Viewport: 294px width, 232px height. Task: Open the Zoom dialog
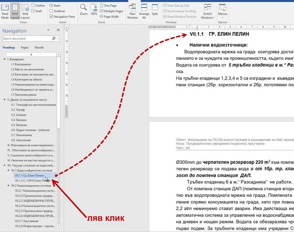pos(83,10)
